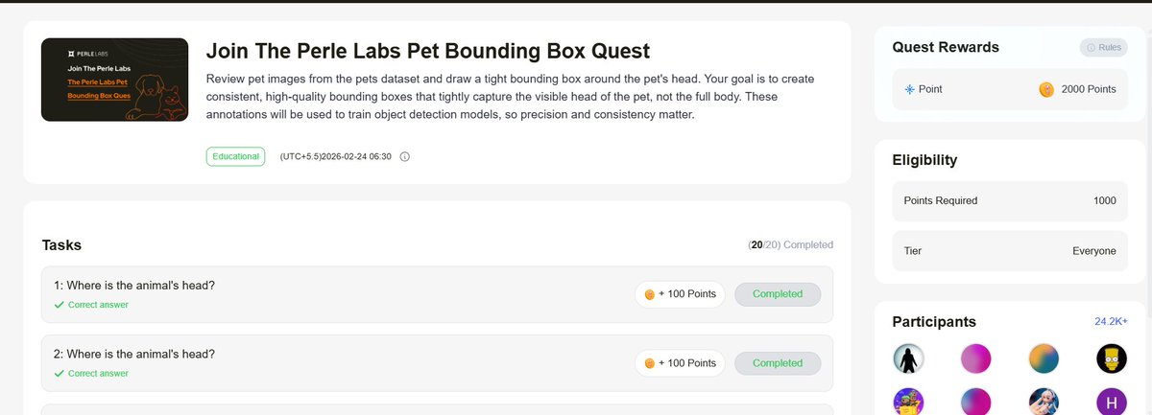This screenshot has height=415, width=1152.
Task: Click the +100 Points badge on task 1
Action: click(x=681, y=294)
